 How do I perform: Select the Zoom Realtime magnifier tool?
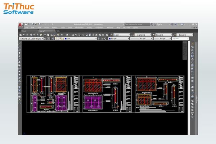76,35
